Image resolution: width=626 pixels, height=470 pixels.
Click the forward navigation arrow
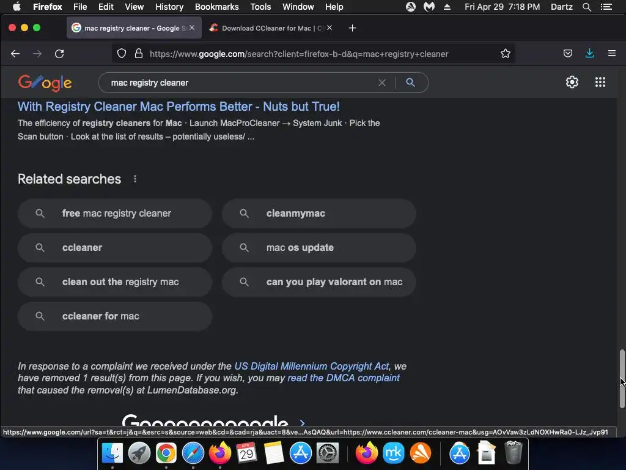click(37, 54)
